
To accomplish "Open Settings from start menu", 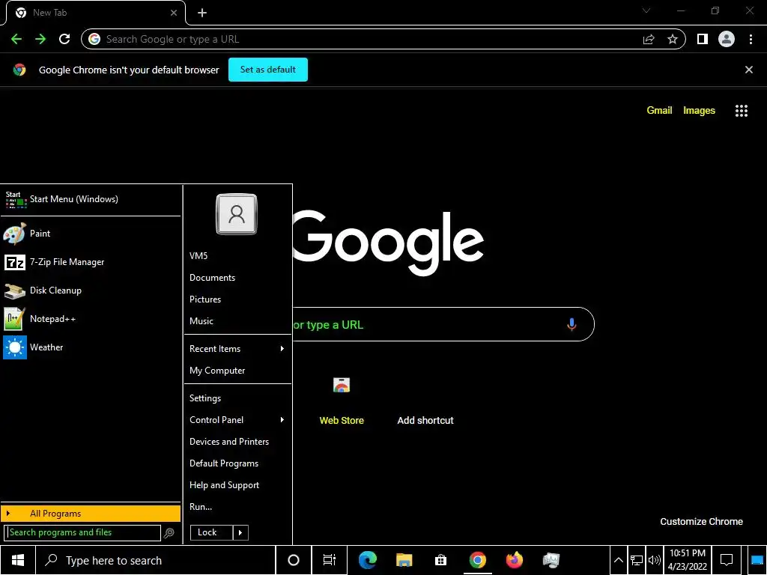I will [237, 398].
